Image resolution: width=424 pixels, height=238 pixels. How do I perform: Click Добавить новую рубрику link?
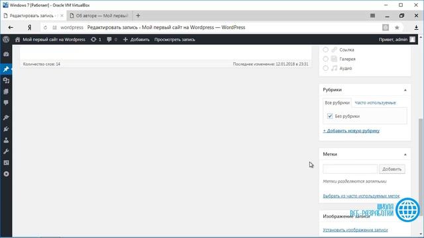(351, 131)
